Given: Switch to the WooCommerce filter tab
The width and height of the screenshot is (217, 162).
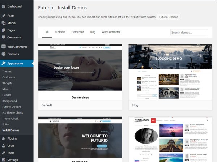Looking at the screenshot, I should click(111, 32).
